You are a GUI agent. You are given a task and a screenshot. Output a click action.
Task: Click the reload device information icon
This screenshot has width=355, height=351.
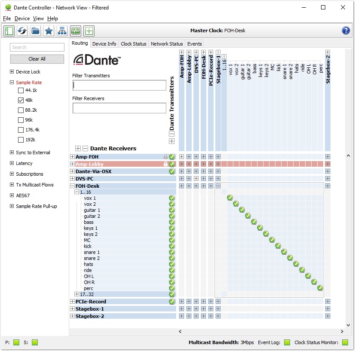pyautogui.click(x=22, y=31)
